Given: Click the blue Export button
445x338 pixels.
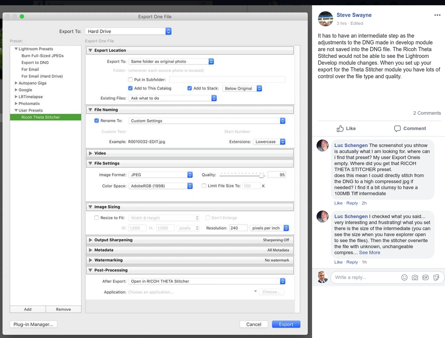Looking at the screenshot, I should pyautogui.click(x=286, y=324).
